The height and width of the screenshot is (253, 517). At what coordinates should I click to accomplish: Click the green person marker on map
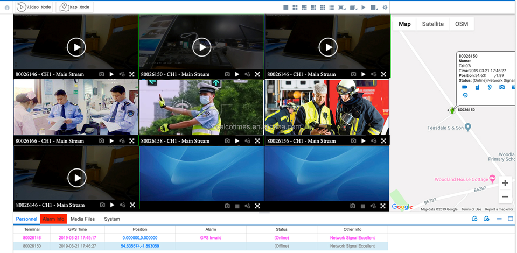452,110
